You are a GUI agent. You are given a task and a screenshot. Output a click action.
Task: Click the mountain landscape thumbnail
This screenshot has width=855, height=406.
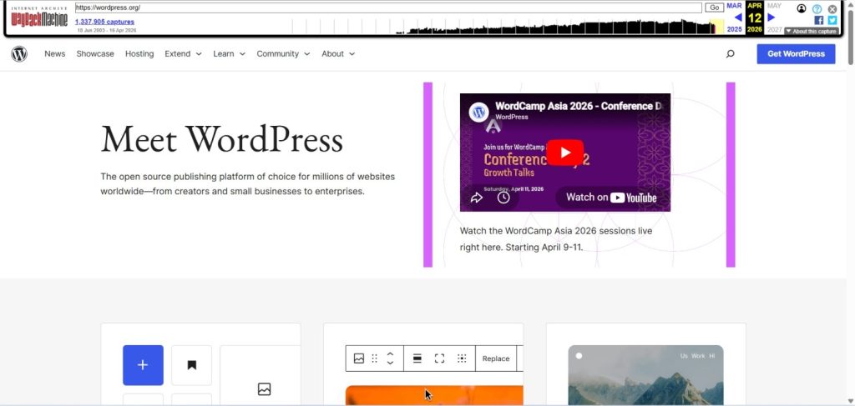point(645,375)
